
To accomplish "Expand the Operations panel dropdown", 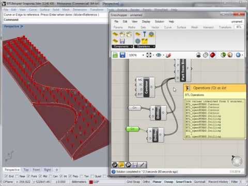I will pos(154,47).
